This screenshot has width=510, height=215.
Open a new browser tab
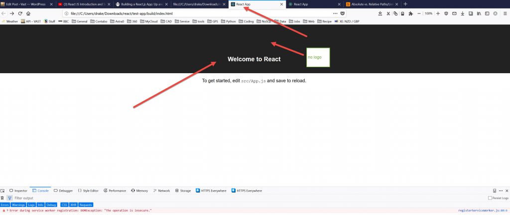(405, 4)
